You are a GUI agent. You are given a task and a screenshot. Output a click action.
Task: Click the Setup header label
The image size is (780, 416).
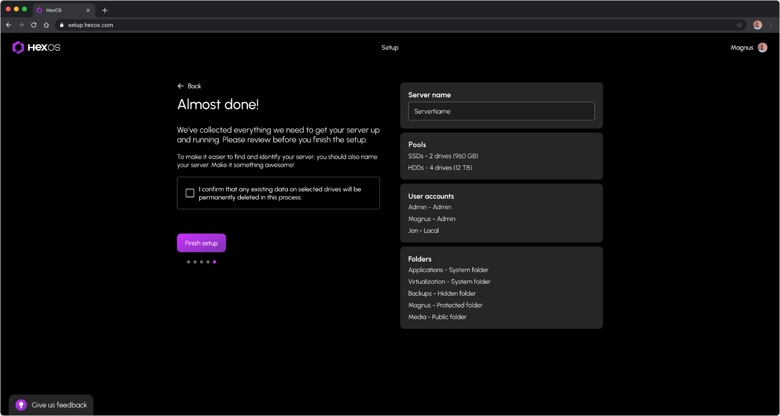click(x=390, y=47)
